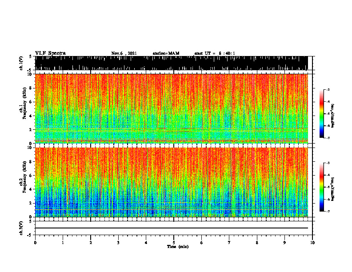352x272 pixels.
Task: Click time axis tick label "0"
Action: (35, 243)
